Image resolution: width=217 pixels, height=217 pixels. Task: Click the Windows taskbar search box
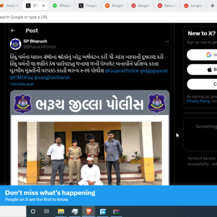point(13,211)
